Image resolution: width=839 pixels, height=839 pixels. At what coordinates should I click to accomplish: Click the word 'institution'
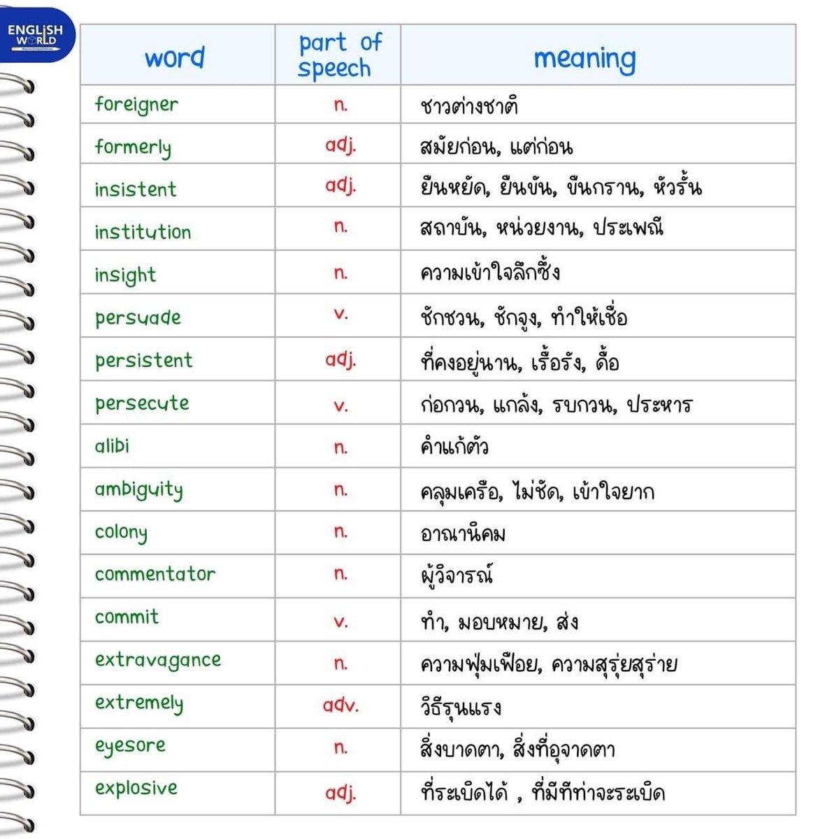click(143, 231)
